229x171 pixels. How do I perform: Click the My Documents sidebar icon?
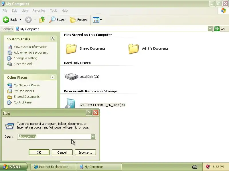10,91
